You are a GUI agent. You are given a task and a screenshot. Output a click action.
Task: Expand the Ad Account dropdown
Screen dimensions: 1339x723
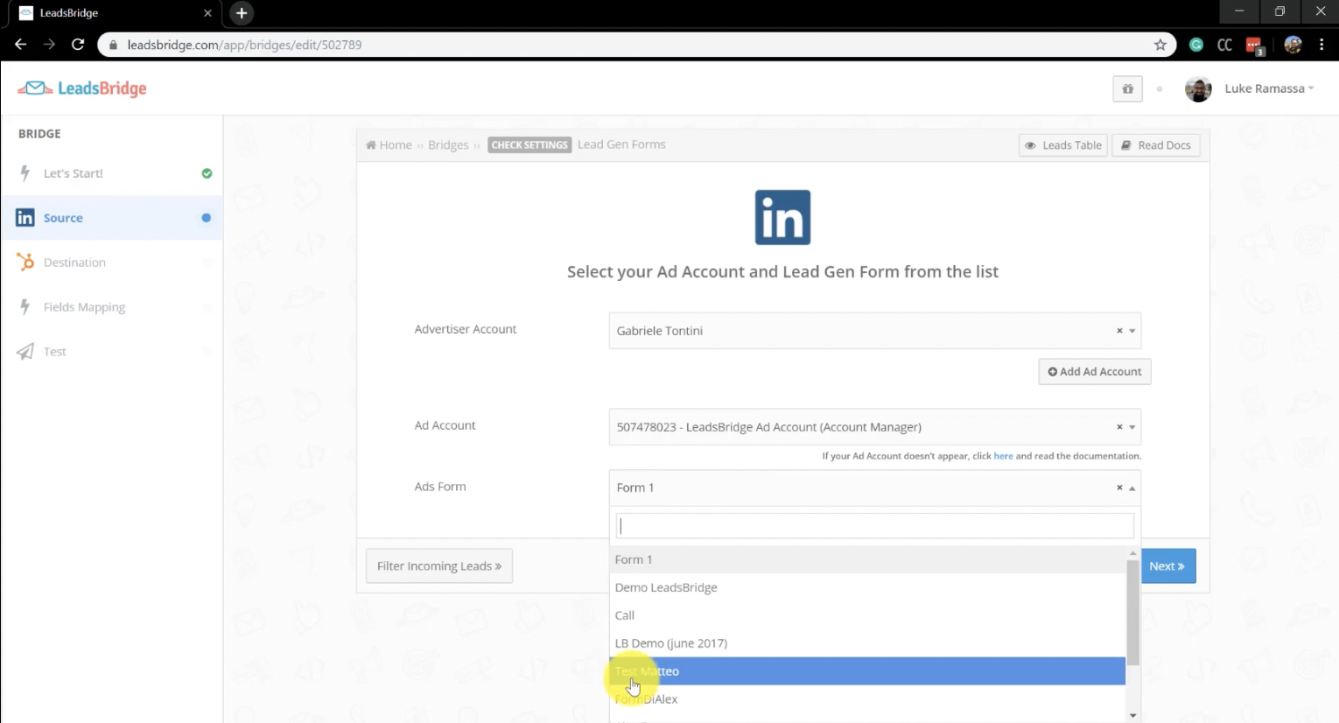875,427
